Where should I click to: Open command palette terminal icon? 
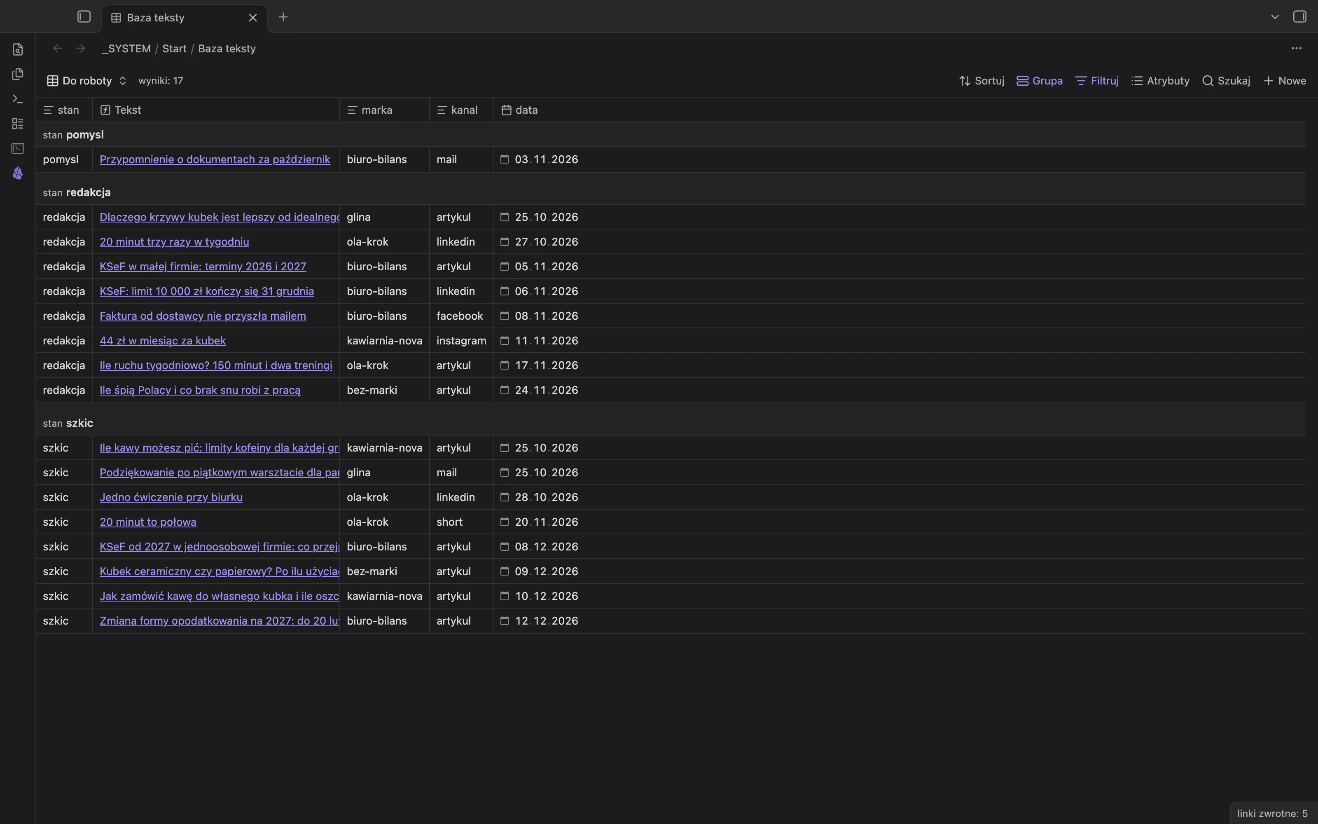tap(17, 98)
